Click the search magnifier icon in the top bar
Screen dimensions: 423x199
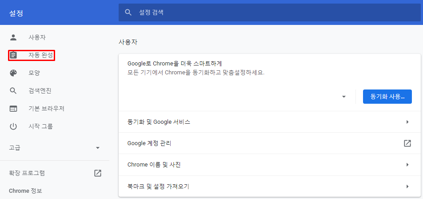(128, 12)
